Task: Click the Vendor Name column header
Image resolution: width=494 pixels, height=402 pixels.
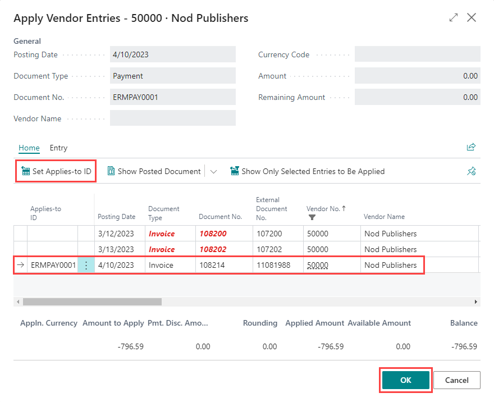Action: [384, 216]
